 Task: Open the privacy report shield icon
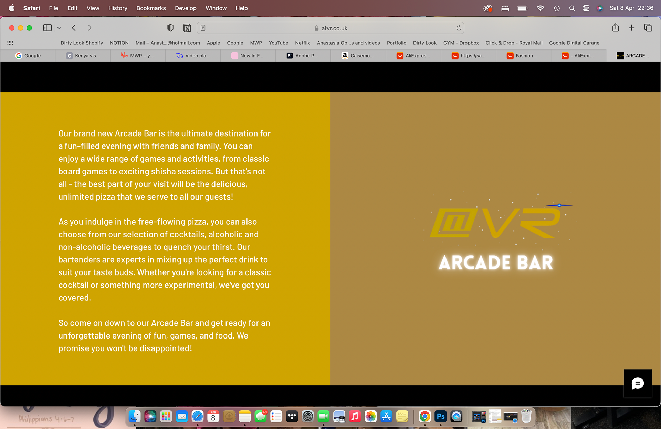pyautogui.click(x=170, y=28)
